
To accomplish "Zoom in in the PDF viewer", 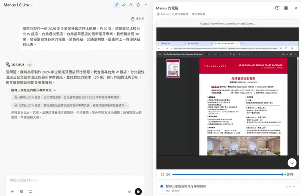I will 225,54.
